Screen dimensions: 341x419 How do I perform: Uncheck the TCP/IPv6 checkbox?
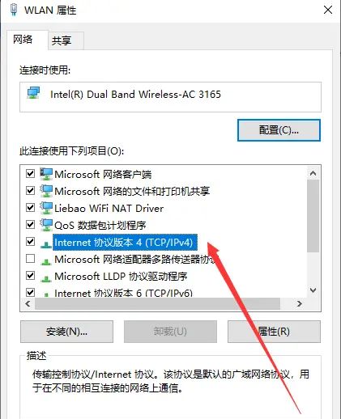tap(30, 292)
